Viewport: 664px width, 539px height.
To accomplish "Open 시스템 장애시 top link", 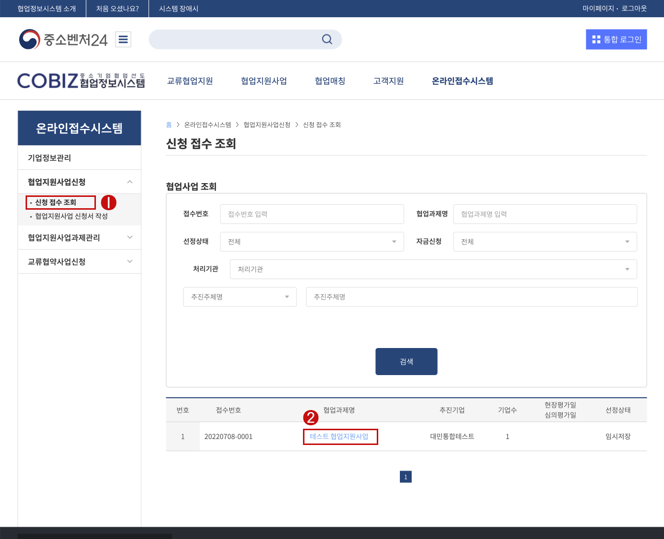I will pyautogui.click(x=179, y=8).
